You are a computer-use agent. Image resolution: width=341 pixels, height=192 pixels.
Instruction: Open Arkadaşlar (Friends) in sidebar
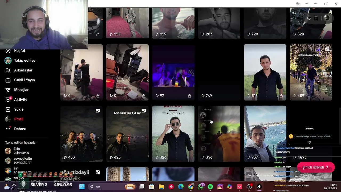tap(19, 70)
